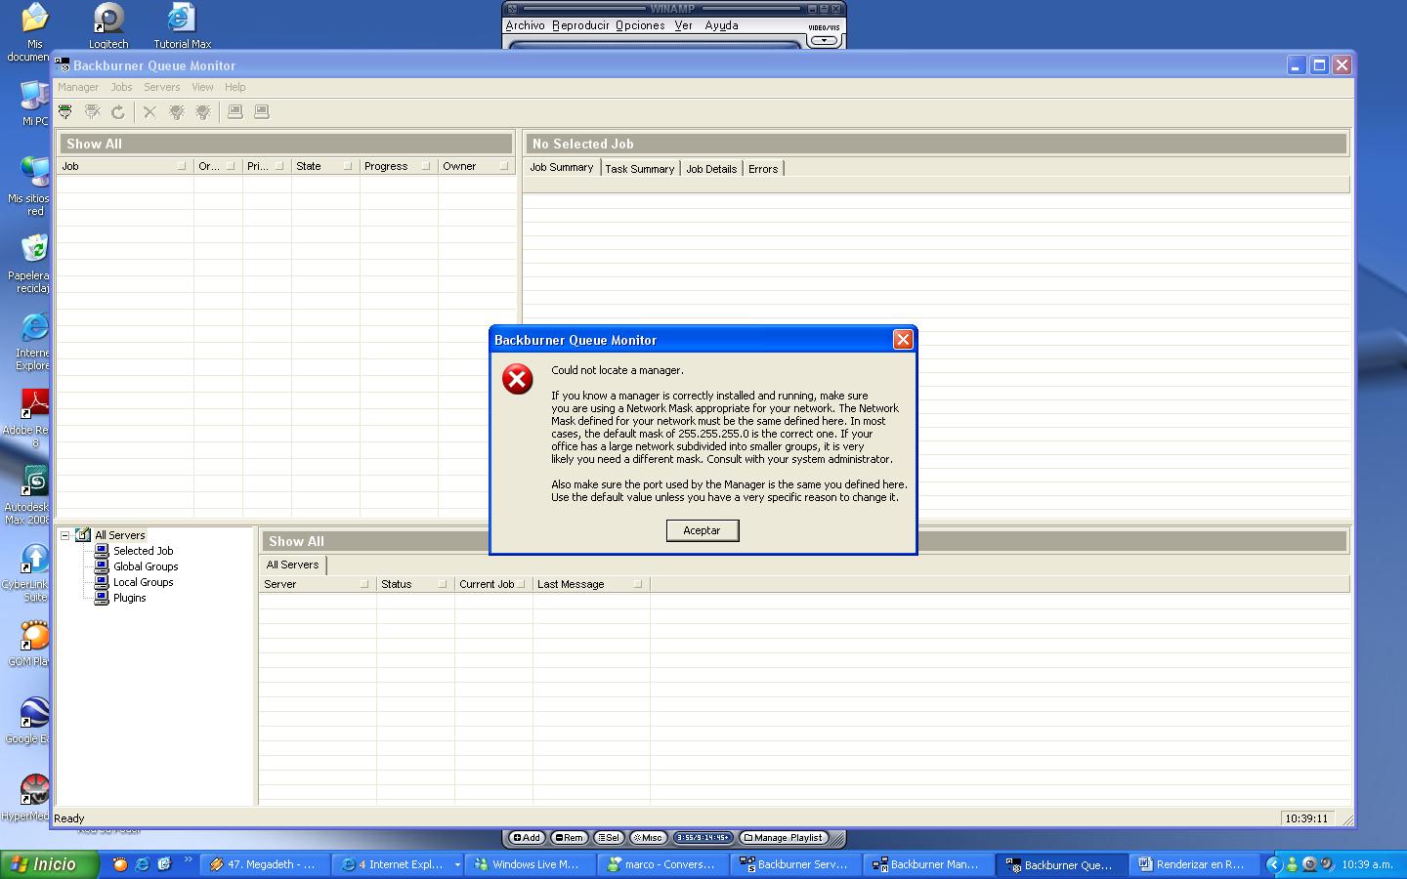Click the Winamp playlist Sel button

[609, 837]
